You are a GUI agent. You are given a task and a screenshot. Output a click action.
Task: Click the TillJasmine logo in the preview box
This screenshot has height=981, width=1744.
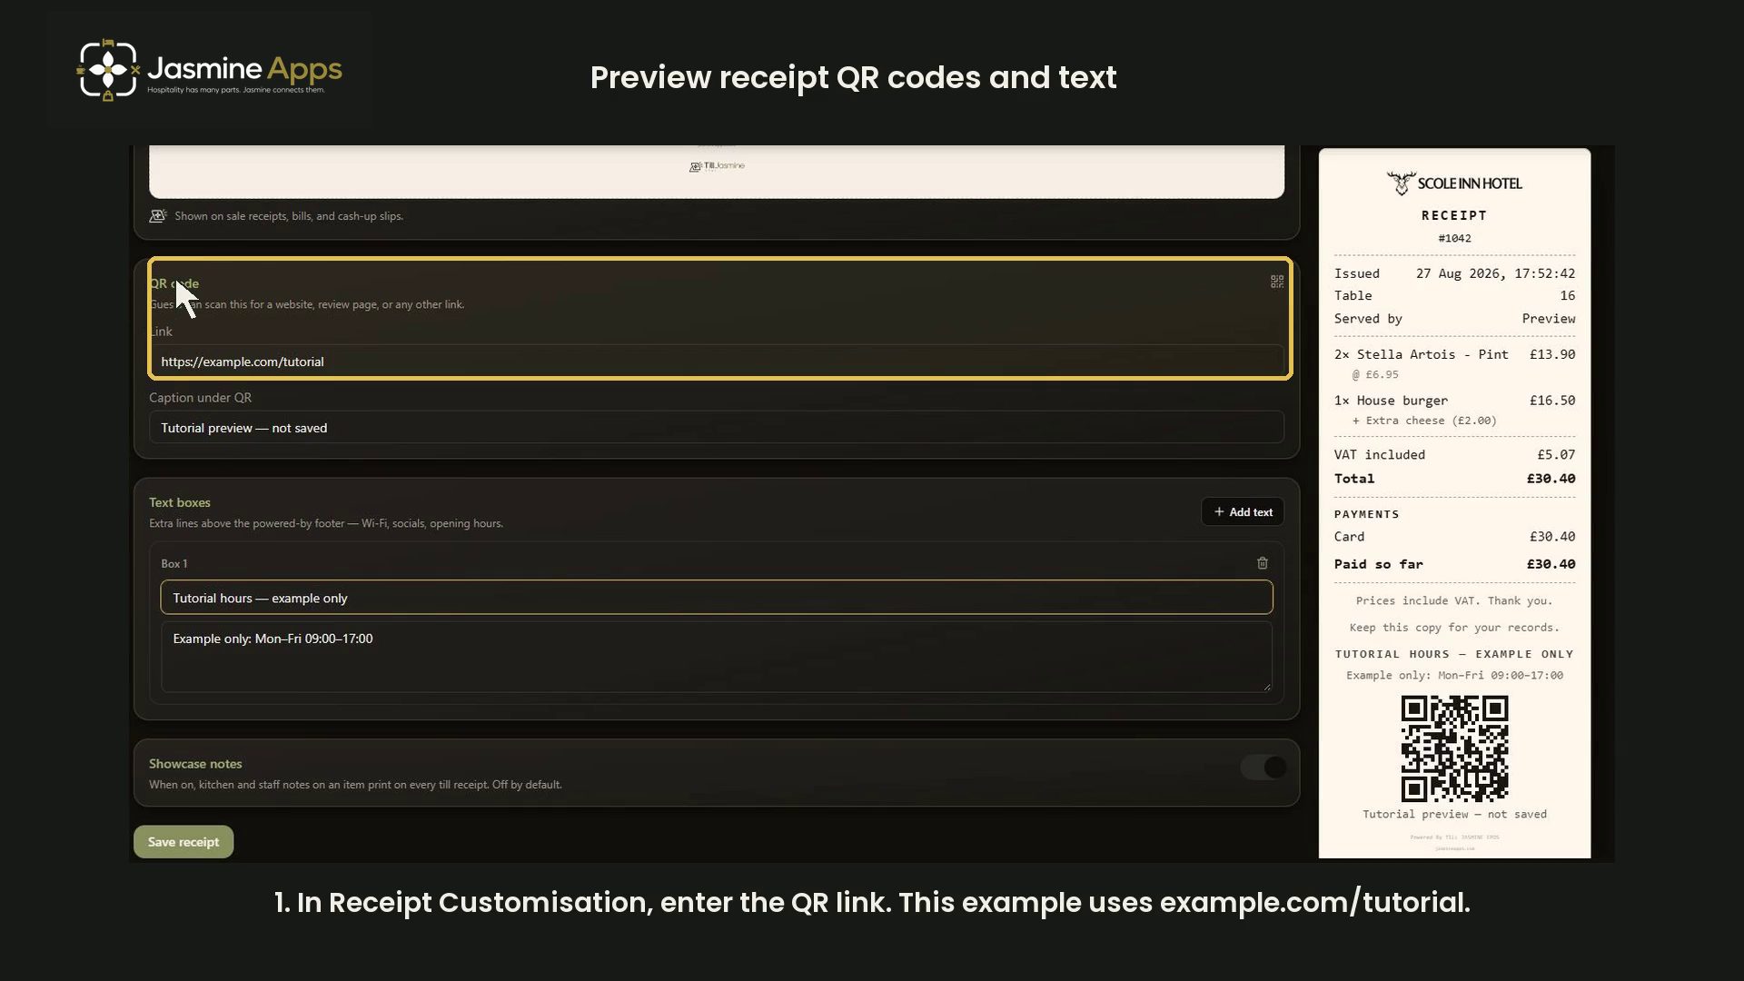(717, 166)
